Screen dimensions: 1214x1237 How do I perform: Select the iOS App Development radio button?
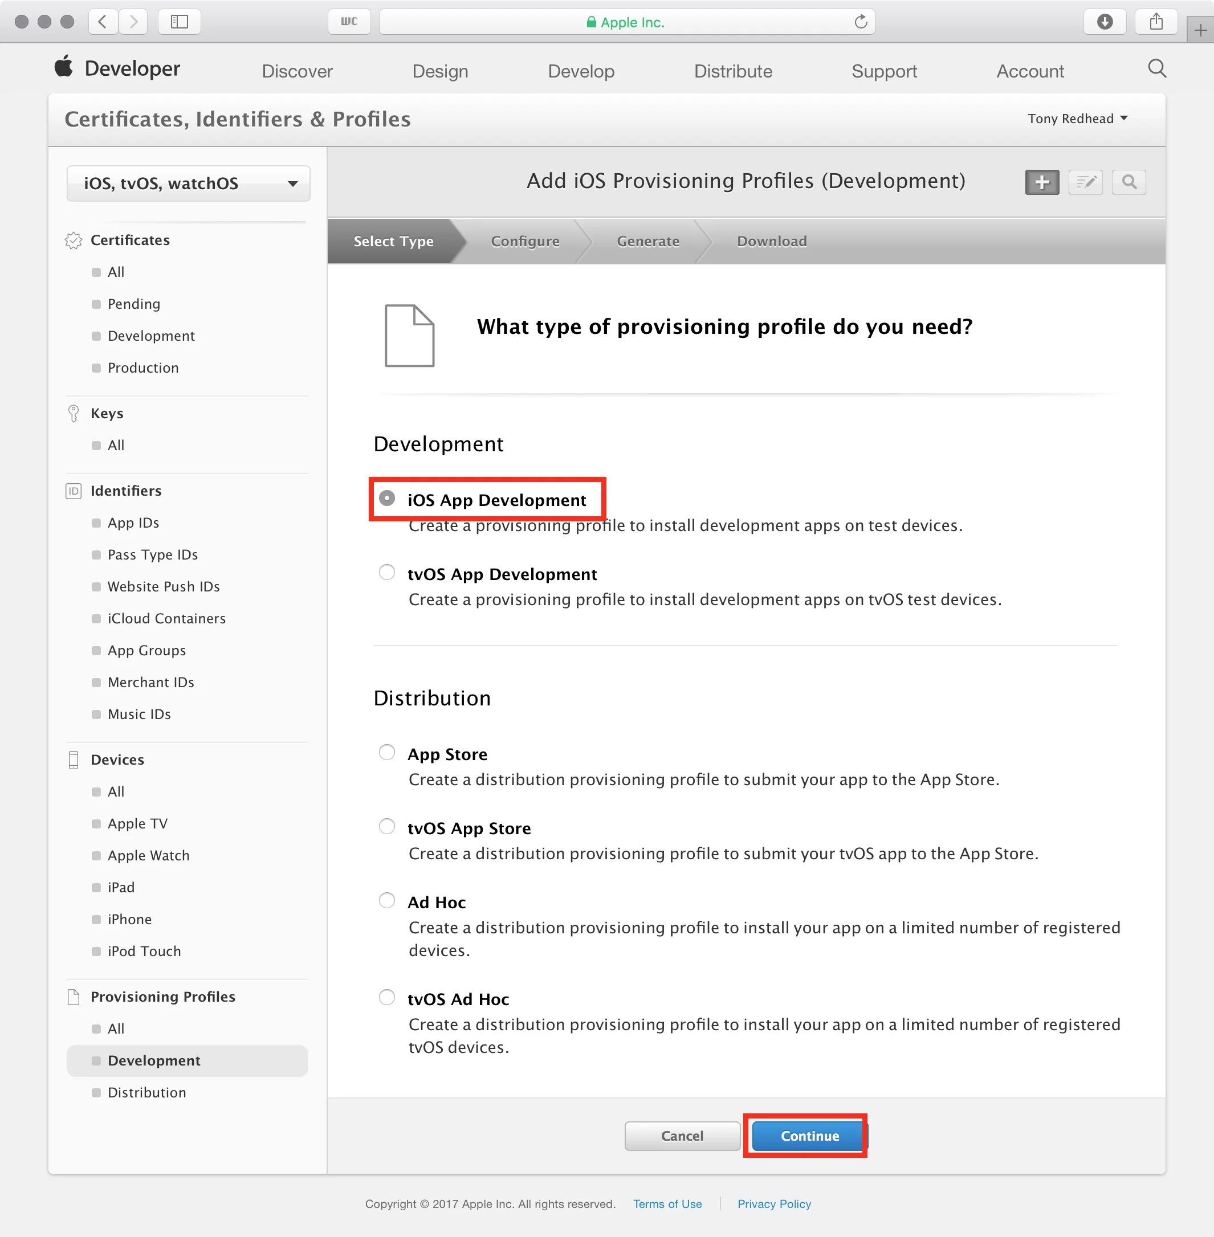point(387,499)
